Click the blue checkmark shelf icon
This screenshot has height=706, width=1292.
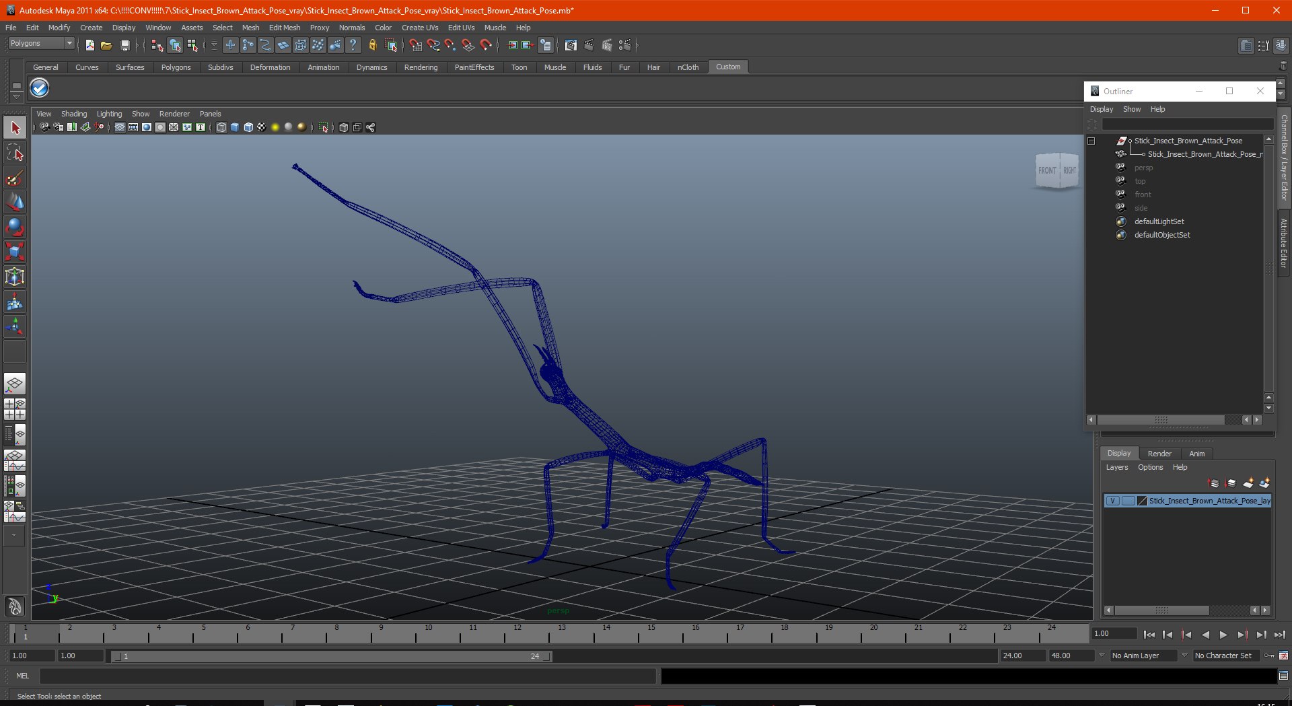pyautogui.click(x=40, y=88)
